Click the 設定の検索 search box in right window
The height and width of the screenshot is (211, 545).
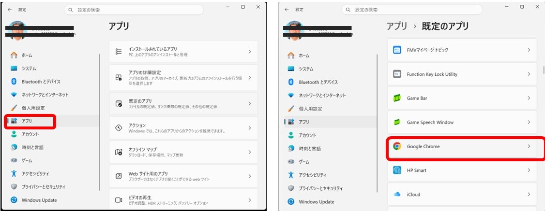point(411,10)
